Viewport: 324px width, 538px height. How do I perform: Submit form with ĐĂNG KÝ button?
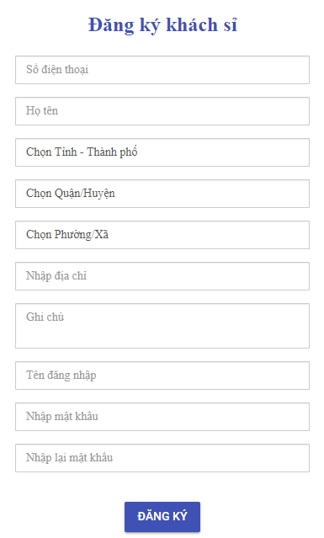[162, 517]
